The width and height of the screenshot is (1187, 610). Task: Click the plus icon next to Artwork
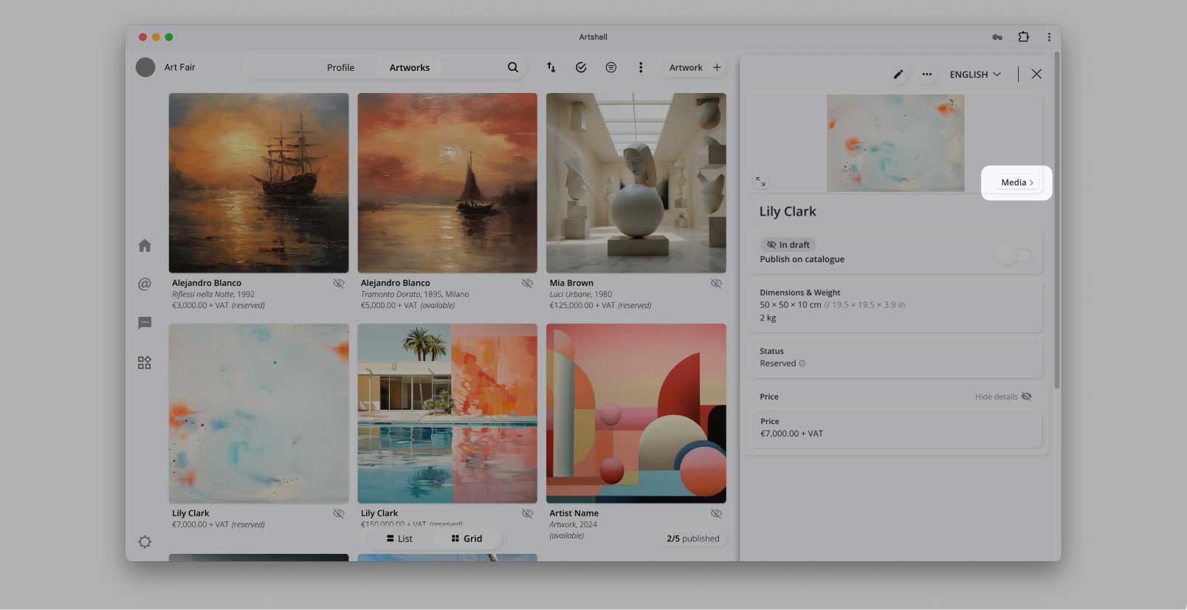click(717, 67)
